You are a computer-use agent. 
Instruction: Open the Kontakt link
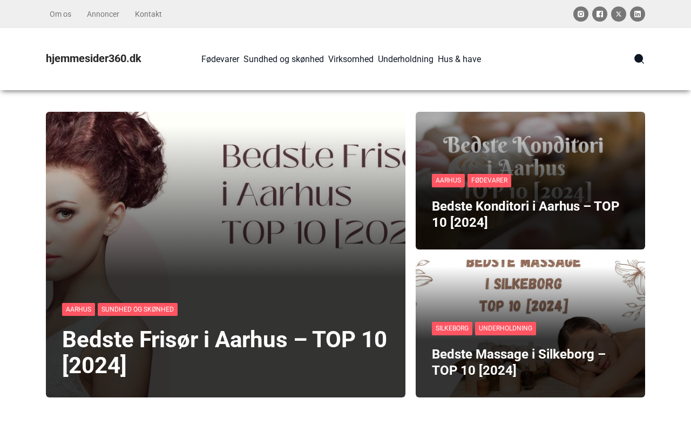pyautogui.click(x=148, y=14)
